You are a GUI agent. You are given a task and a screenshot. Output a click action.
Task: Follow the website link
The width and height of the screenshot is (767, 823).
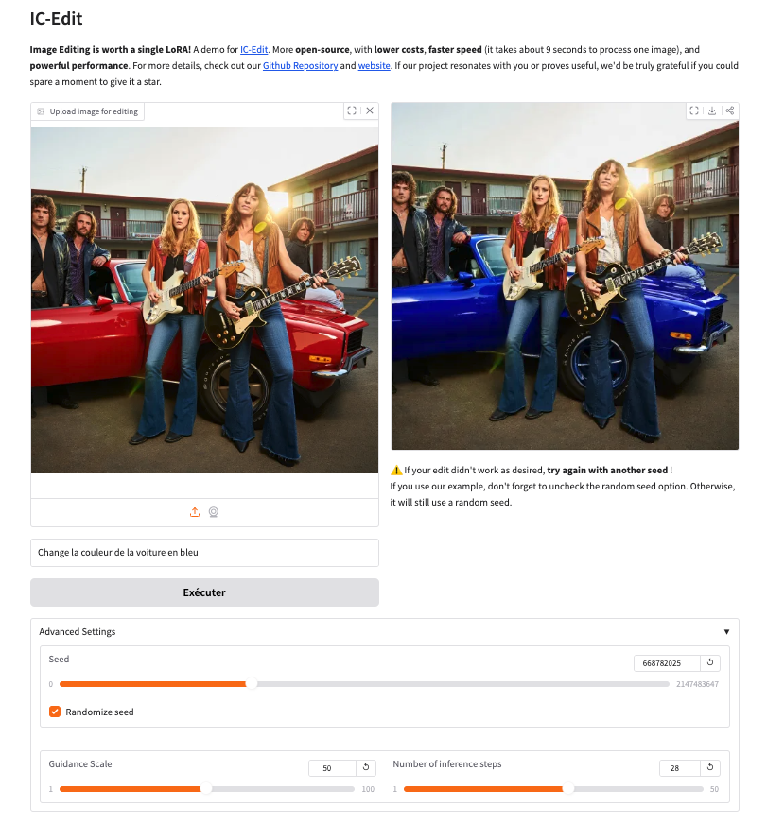point(375,65)
